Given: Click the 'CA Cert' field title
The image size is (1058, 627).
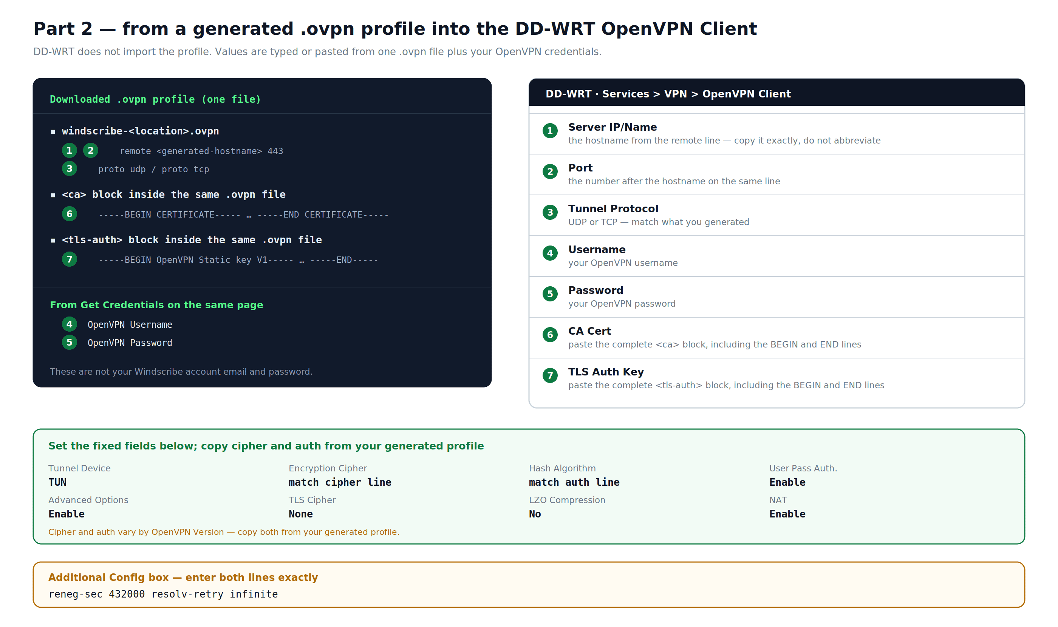Looking at the screenshot, I should (x=590, y=331).
